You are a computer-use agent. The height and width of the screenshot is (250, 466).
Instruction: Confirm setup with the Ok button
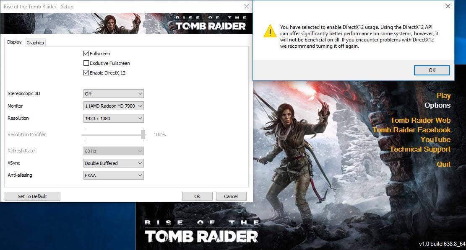[x=197, y=196]
